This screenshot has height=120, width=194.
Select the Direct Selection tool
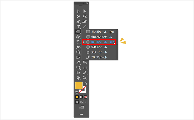[85, 11]
